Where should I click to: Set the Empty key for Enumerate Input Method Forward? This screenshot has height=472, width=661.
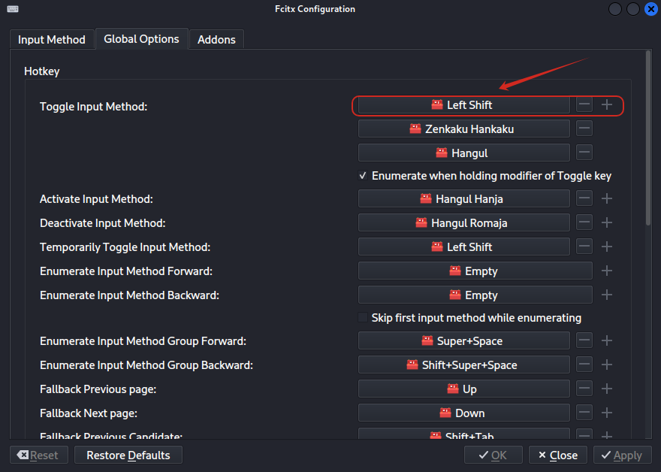[475, 271]
